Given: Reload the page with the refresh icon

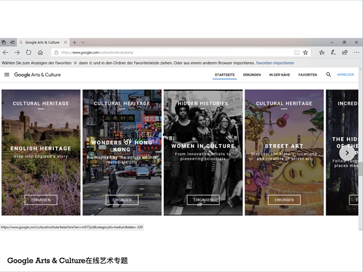Looking at the screenshot, I should tap(29, 52).
